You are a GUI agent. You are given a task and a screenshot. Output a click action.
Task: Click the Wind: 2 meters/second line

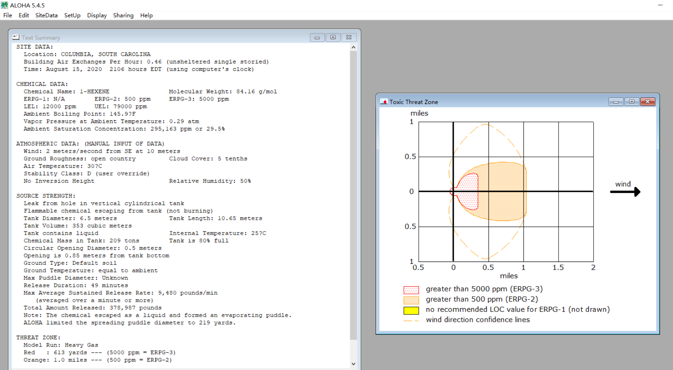point(102,151)
